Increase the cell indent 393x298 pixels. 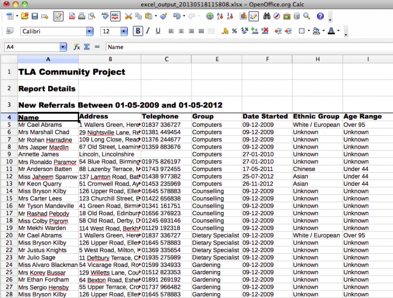(x=288, y=31)
